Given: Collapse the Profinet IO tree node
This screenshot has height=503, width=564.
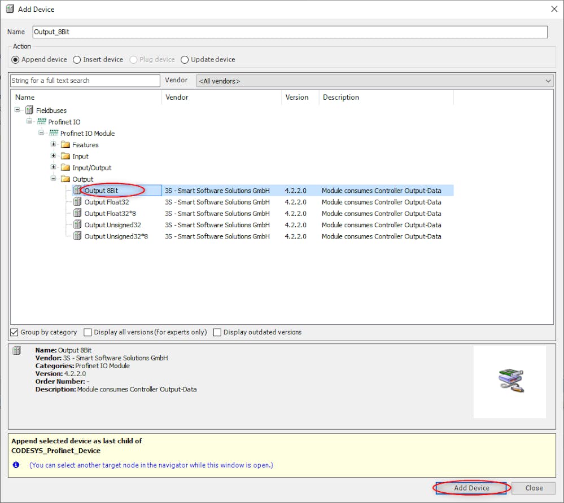Looking at the screenshot, I should [29, 121].
